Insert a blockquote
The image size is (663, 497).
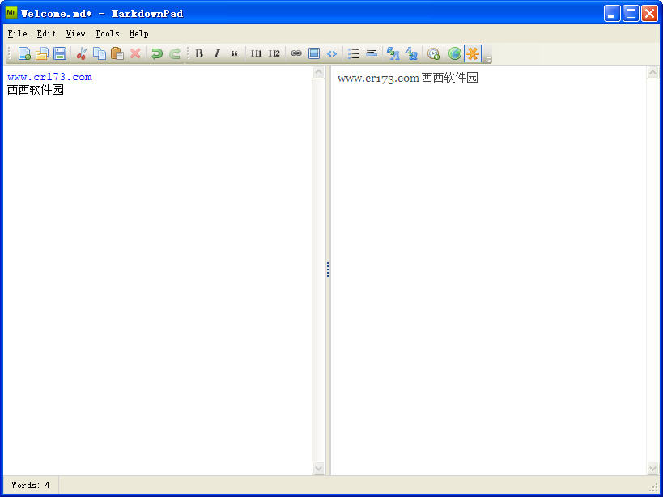[234, 53]
